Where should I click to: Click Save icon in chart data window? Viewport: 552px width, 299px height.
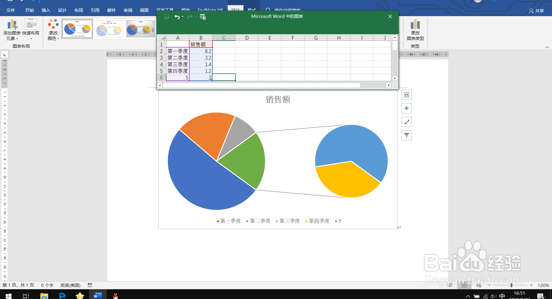click(167, 17)
